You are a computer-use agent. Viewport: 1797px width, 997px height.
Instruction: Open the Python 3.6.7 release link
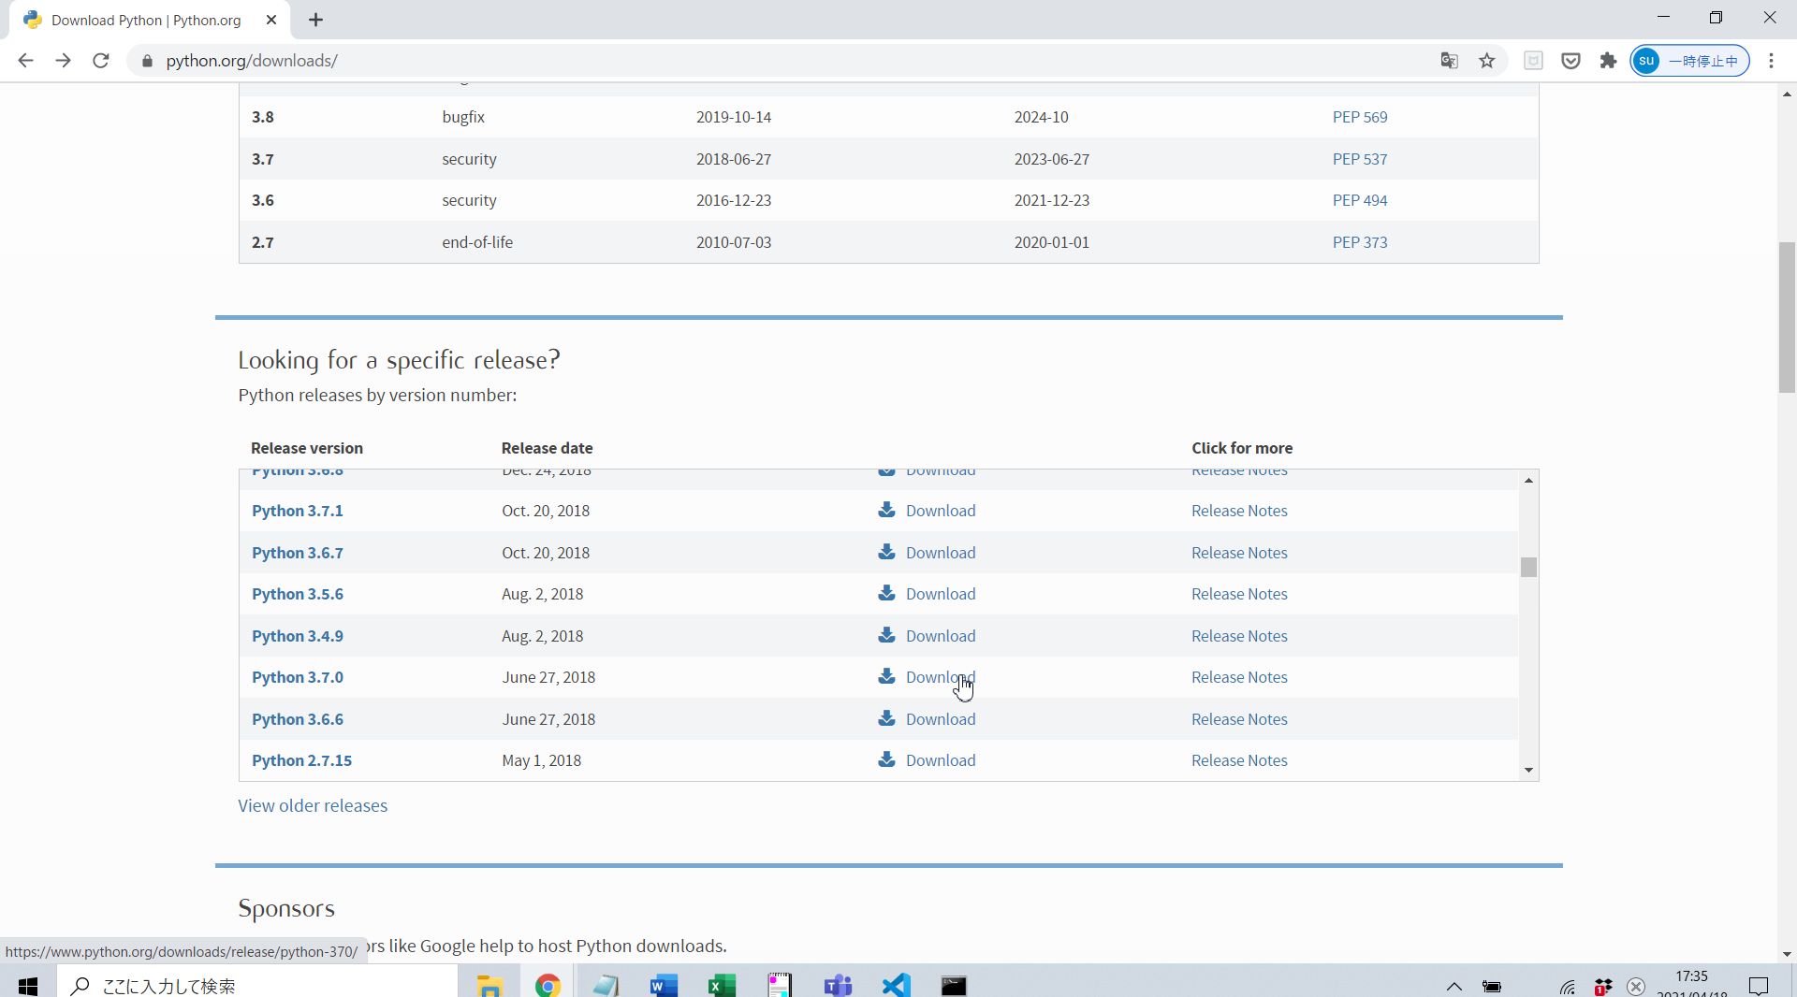[x=298, y=553]
